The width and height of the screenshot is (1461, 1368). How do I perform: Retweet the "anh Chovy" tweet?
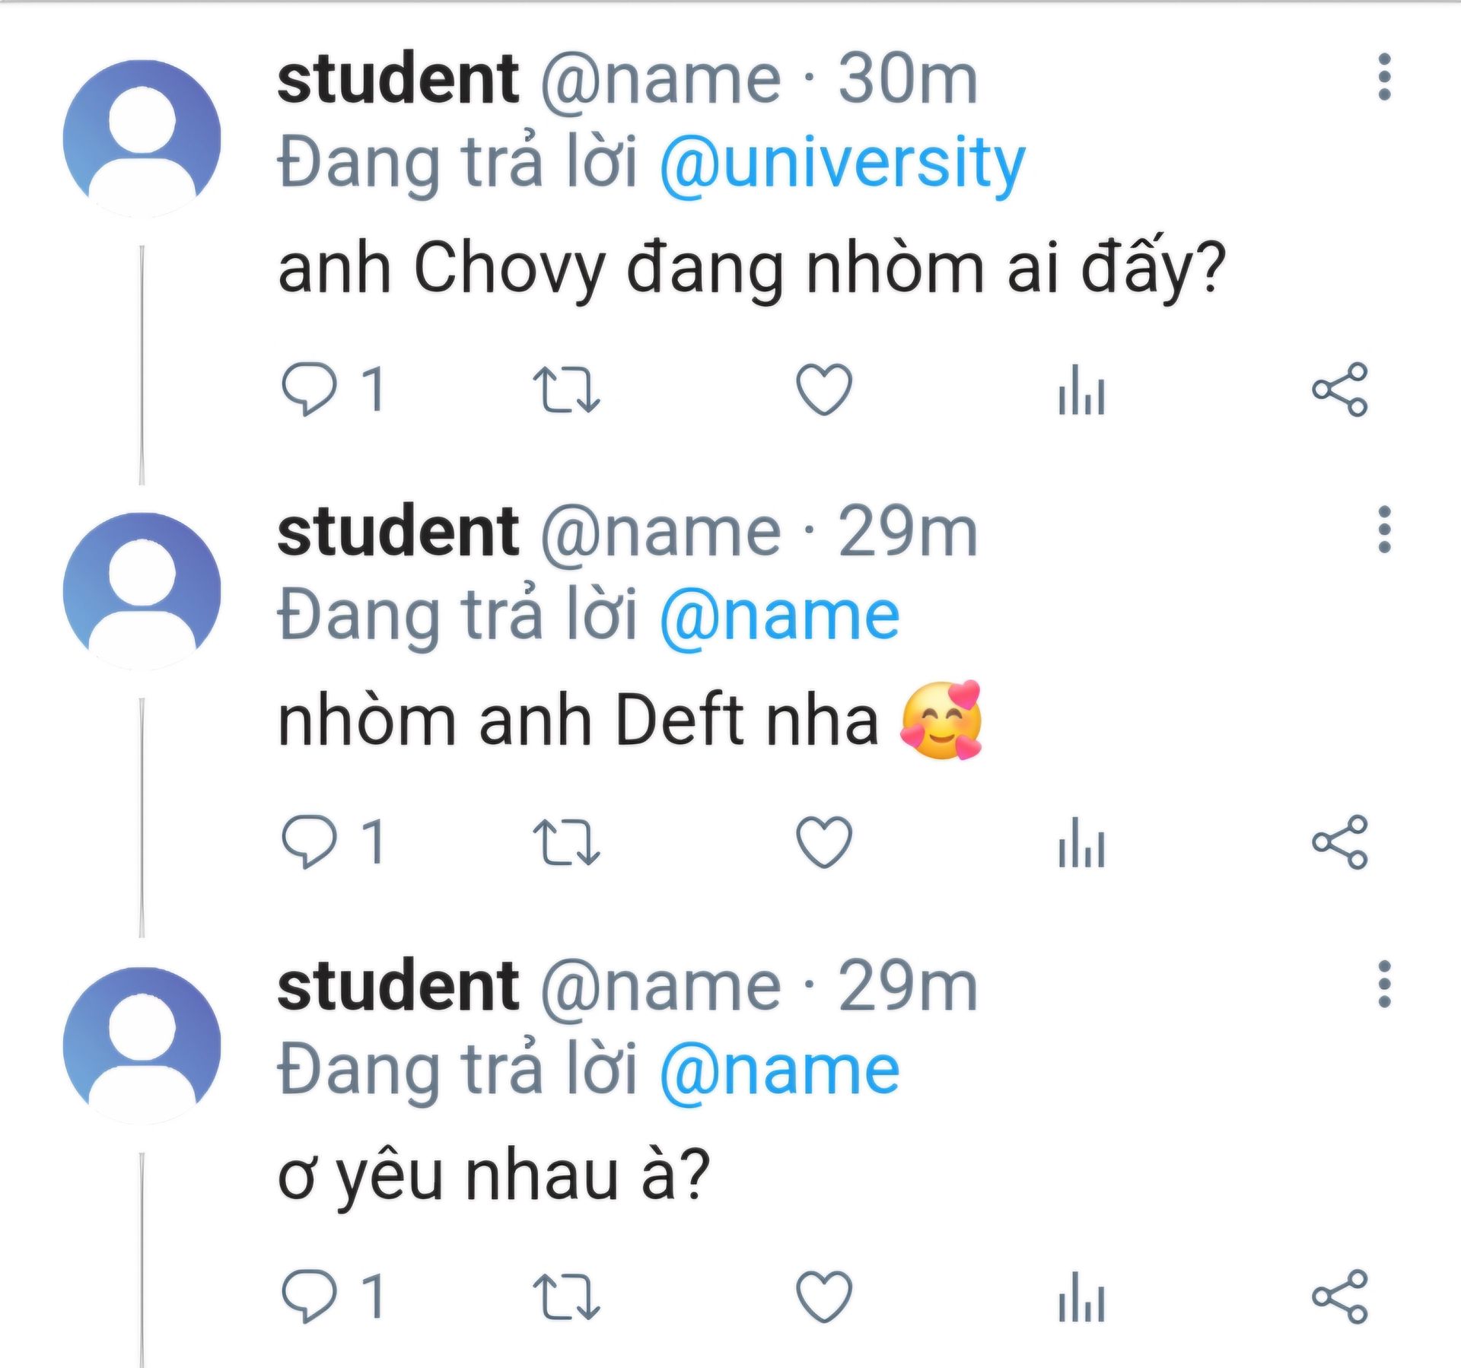click(566, 390)
